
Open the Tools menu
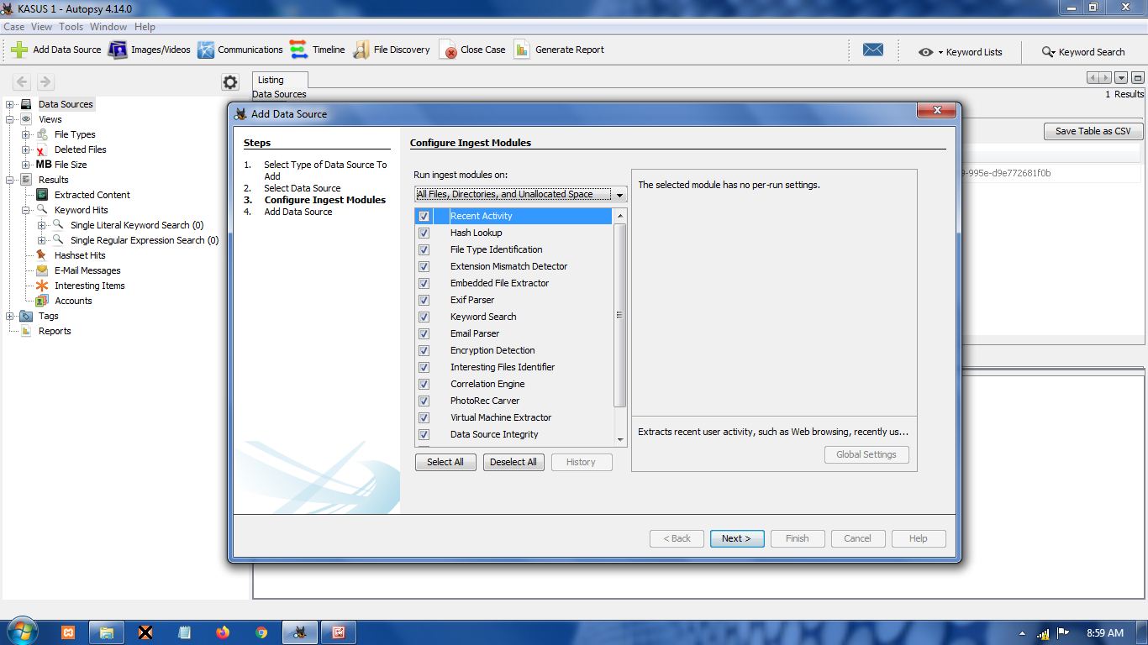(x=71, y=27)
